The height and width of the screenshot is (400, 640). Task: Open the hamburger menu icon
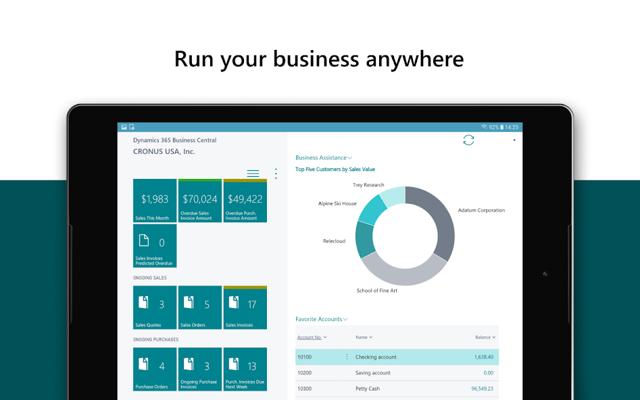pyautogui.click(x=253, y=174)
